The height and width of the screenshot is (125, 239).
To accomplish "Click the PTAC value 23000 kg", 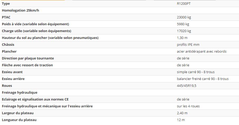I will coord(184,17).
